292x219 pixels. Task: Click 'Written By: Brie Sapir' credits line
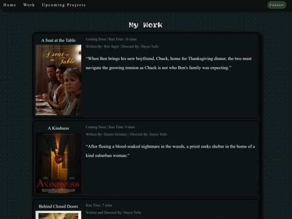(122, 47)
